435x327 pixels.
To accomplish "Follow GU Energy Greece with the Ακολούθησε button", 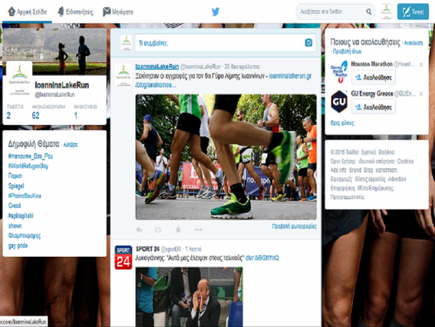I will click(x=373, y=106).
